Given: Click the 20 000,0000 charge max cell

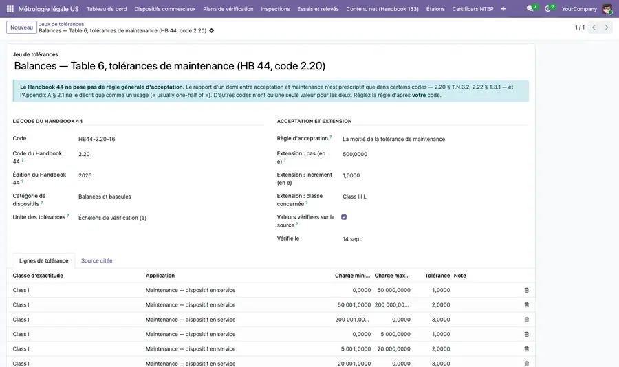Looking at the screenshot, I should point(393,349).
